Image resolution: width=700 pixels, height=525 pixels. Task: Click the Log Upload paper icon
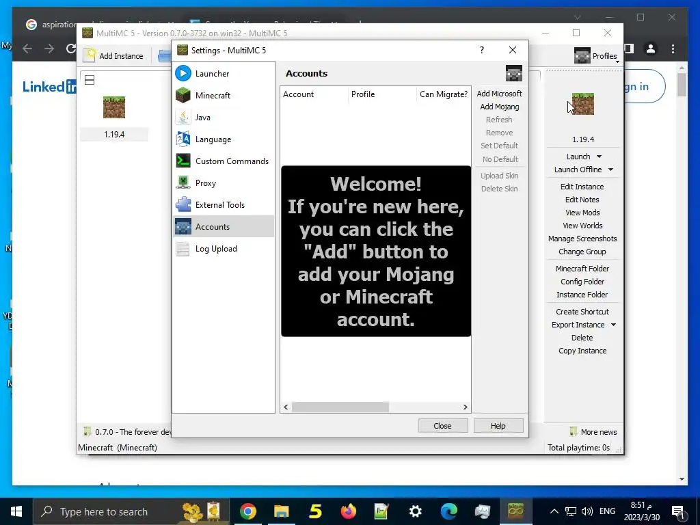tap(183, 248)
